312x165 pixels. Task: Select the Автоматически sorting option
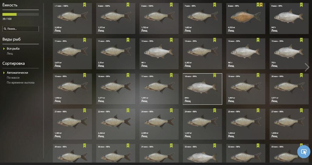(17, 73)
